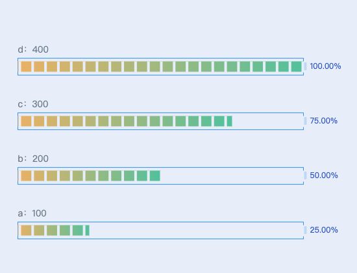Click the last green segment in bar d
This screenshot has width=357, height=273.
[297, 66]
